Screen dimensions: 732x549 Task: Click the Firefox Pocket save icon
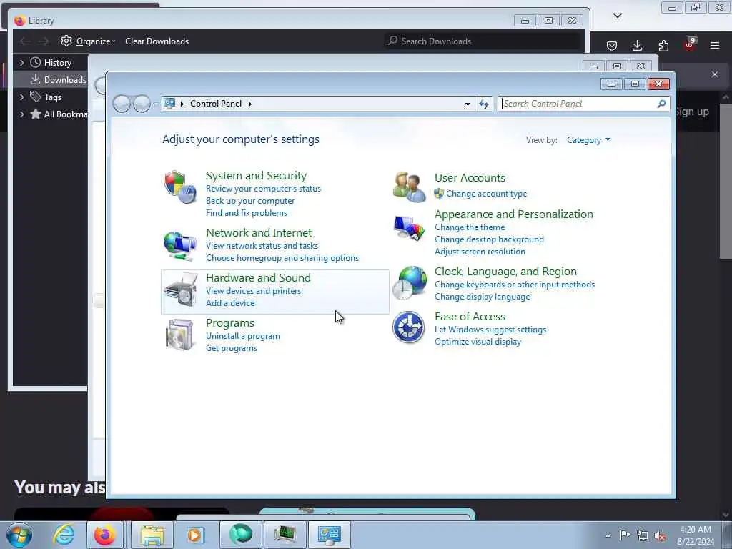pyautogui.click(x=612, y=45)
